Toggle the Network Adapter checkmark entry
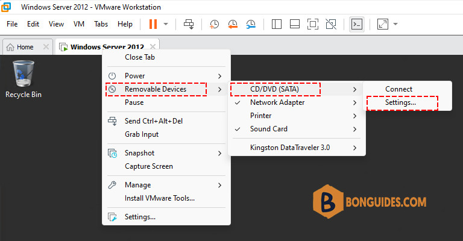 pos(297,102)
